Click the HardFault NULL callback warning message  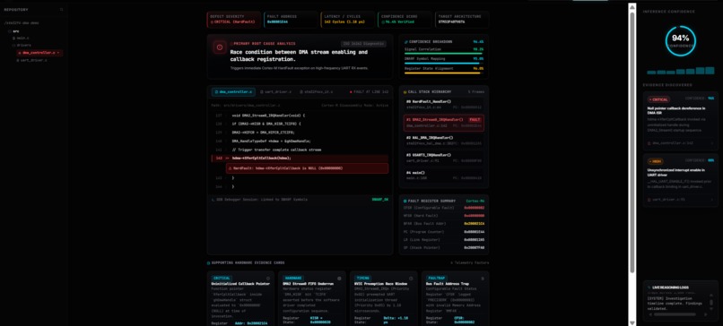[x=307, y=168]
